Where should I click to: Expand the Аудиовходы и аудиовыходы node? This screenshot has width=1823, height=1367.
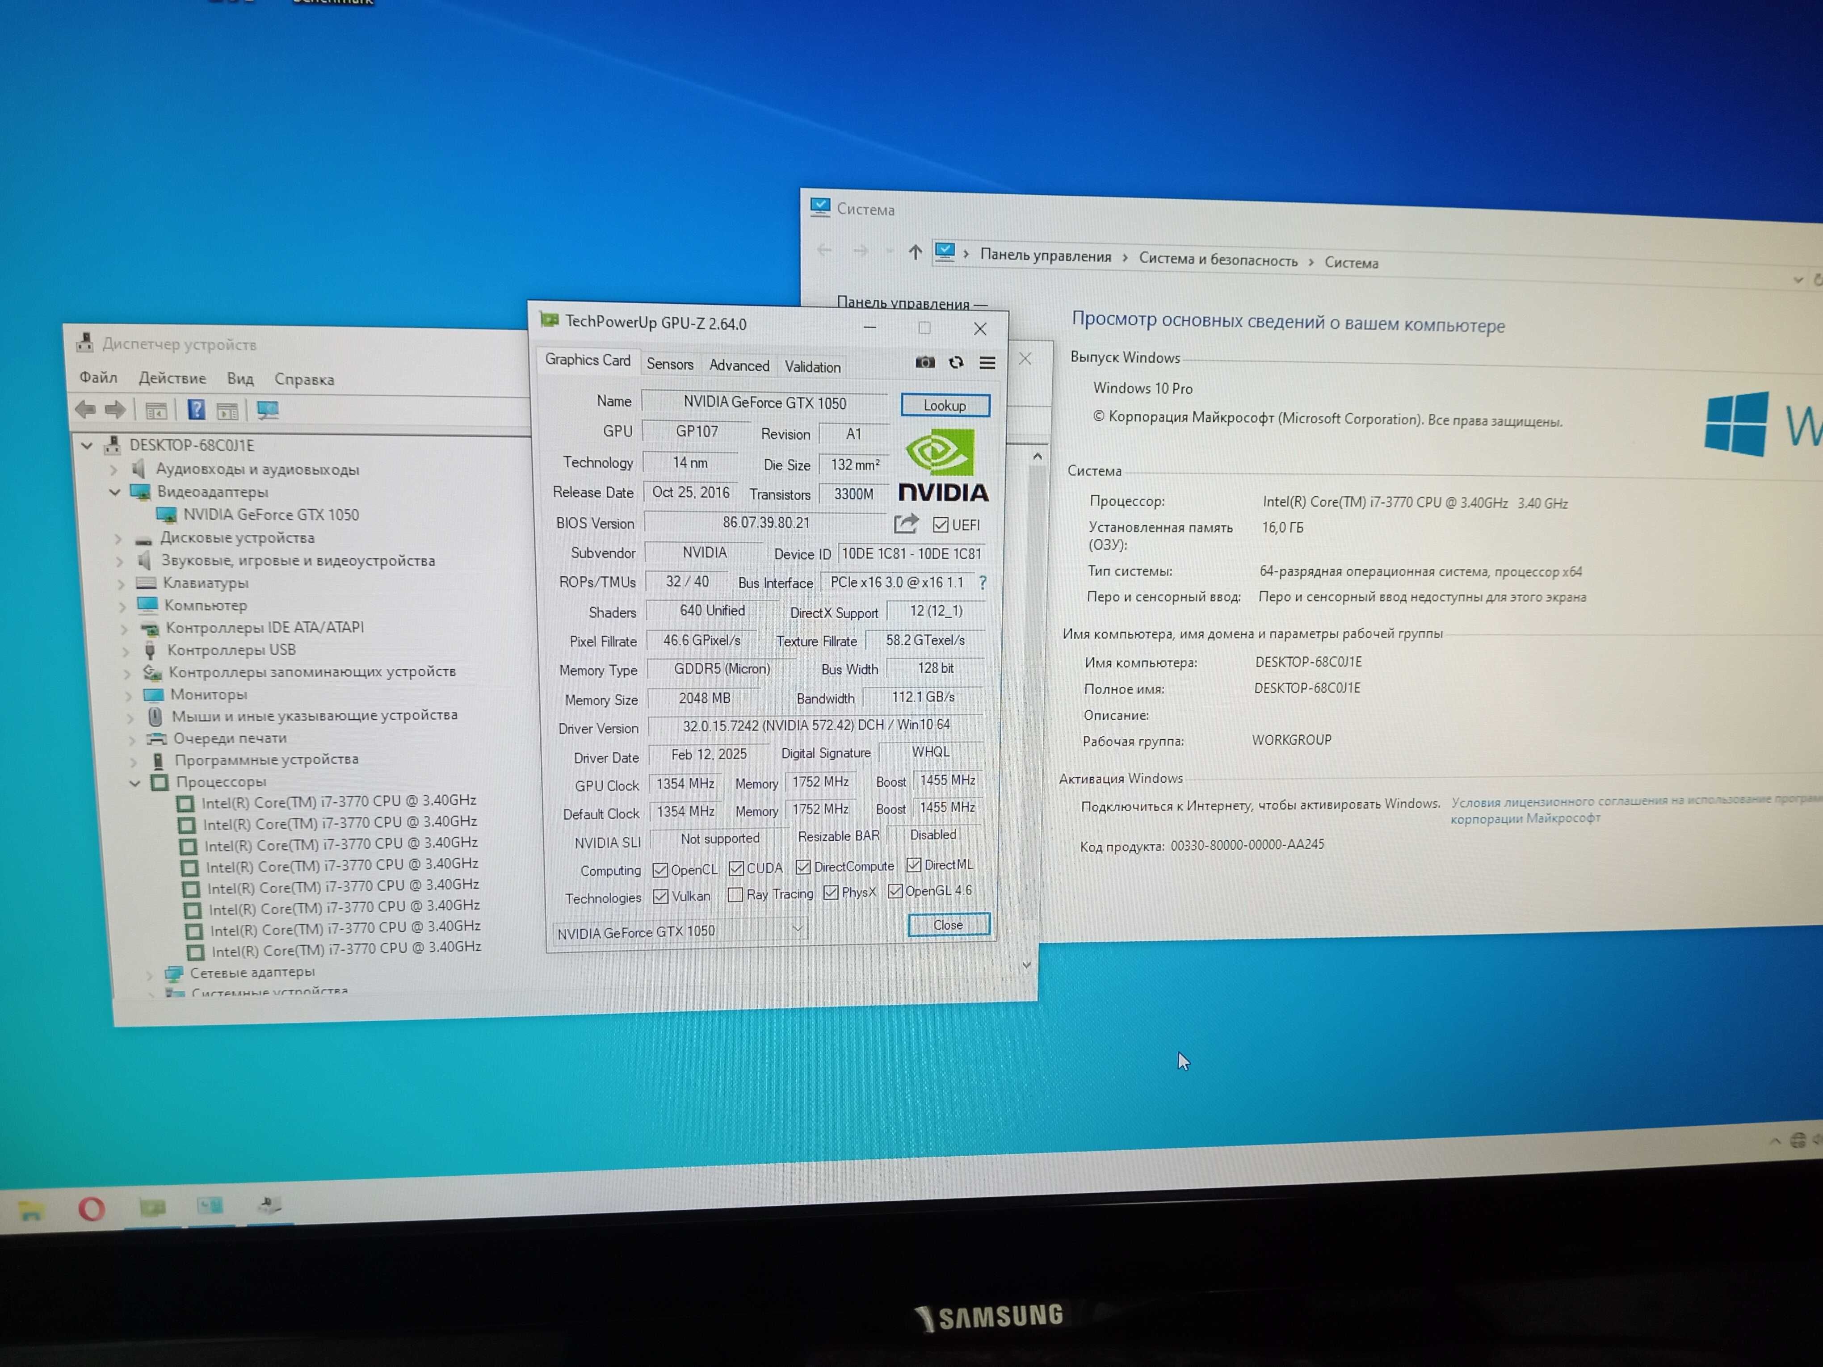tap(113, 470)
